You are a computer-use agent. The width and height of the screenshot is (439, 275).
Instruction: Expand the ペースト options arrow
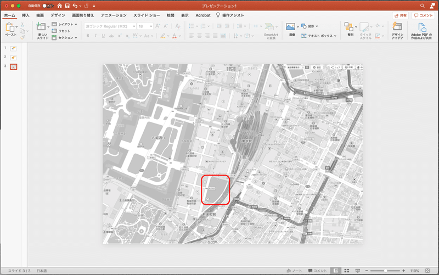[16, 27]
